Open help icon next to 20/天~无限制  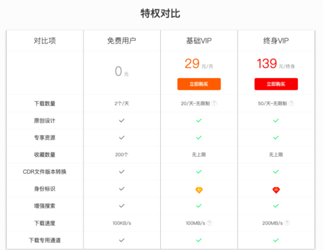point(214,103)
